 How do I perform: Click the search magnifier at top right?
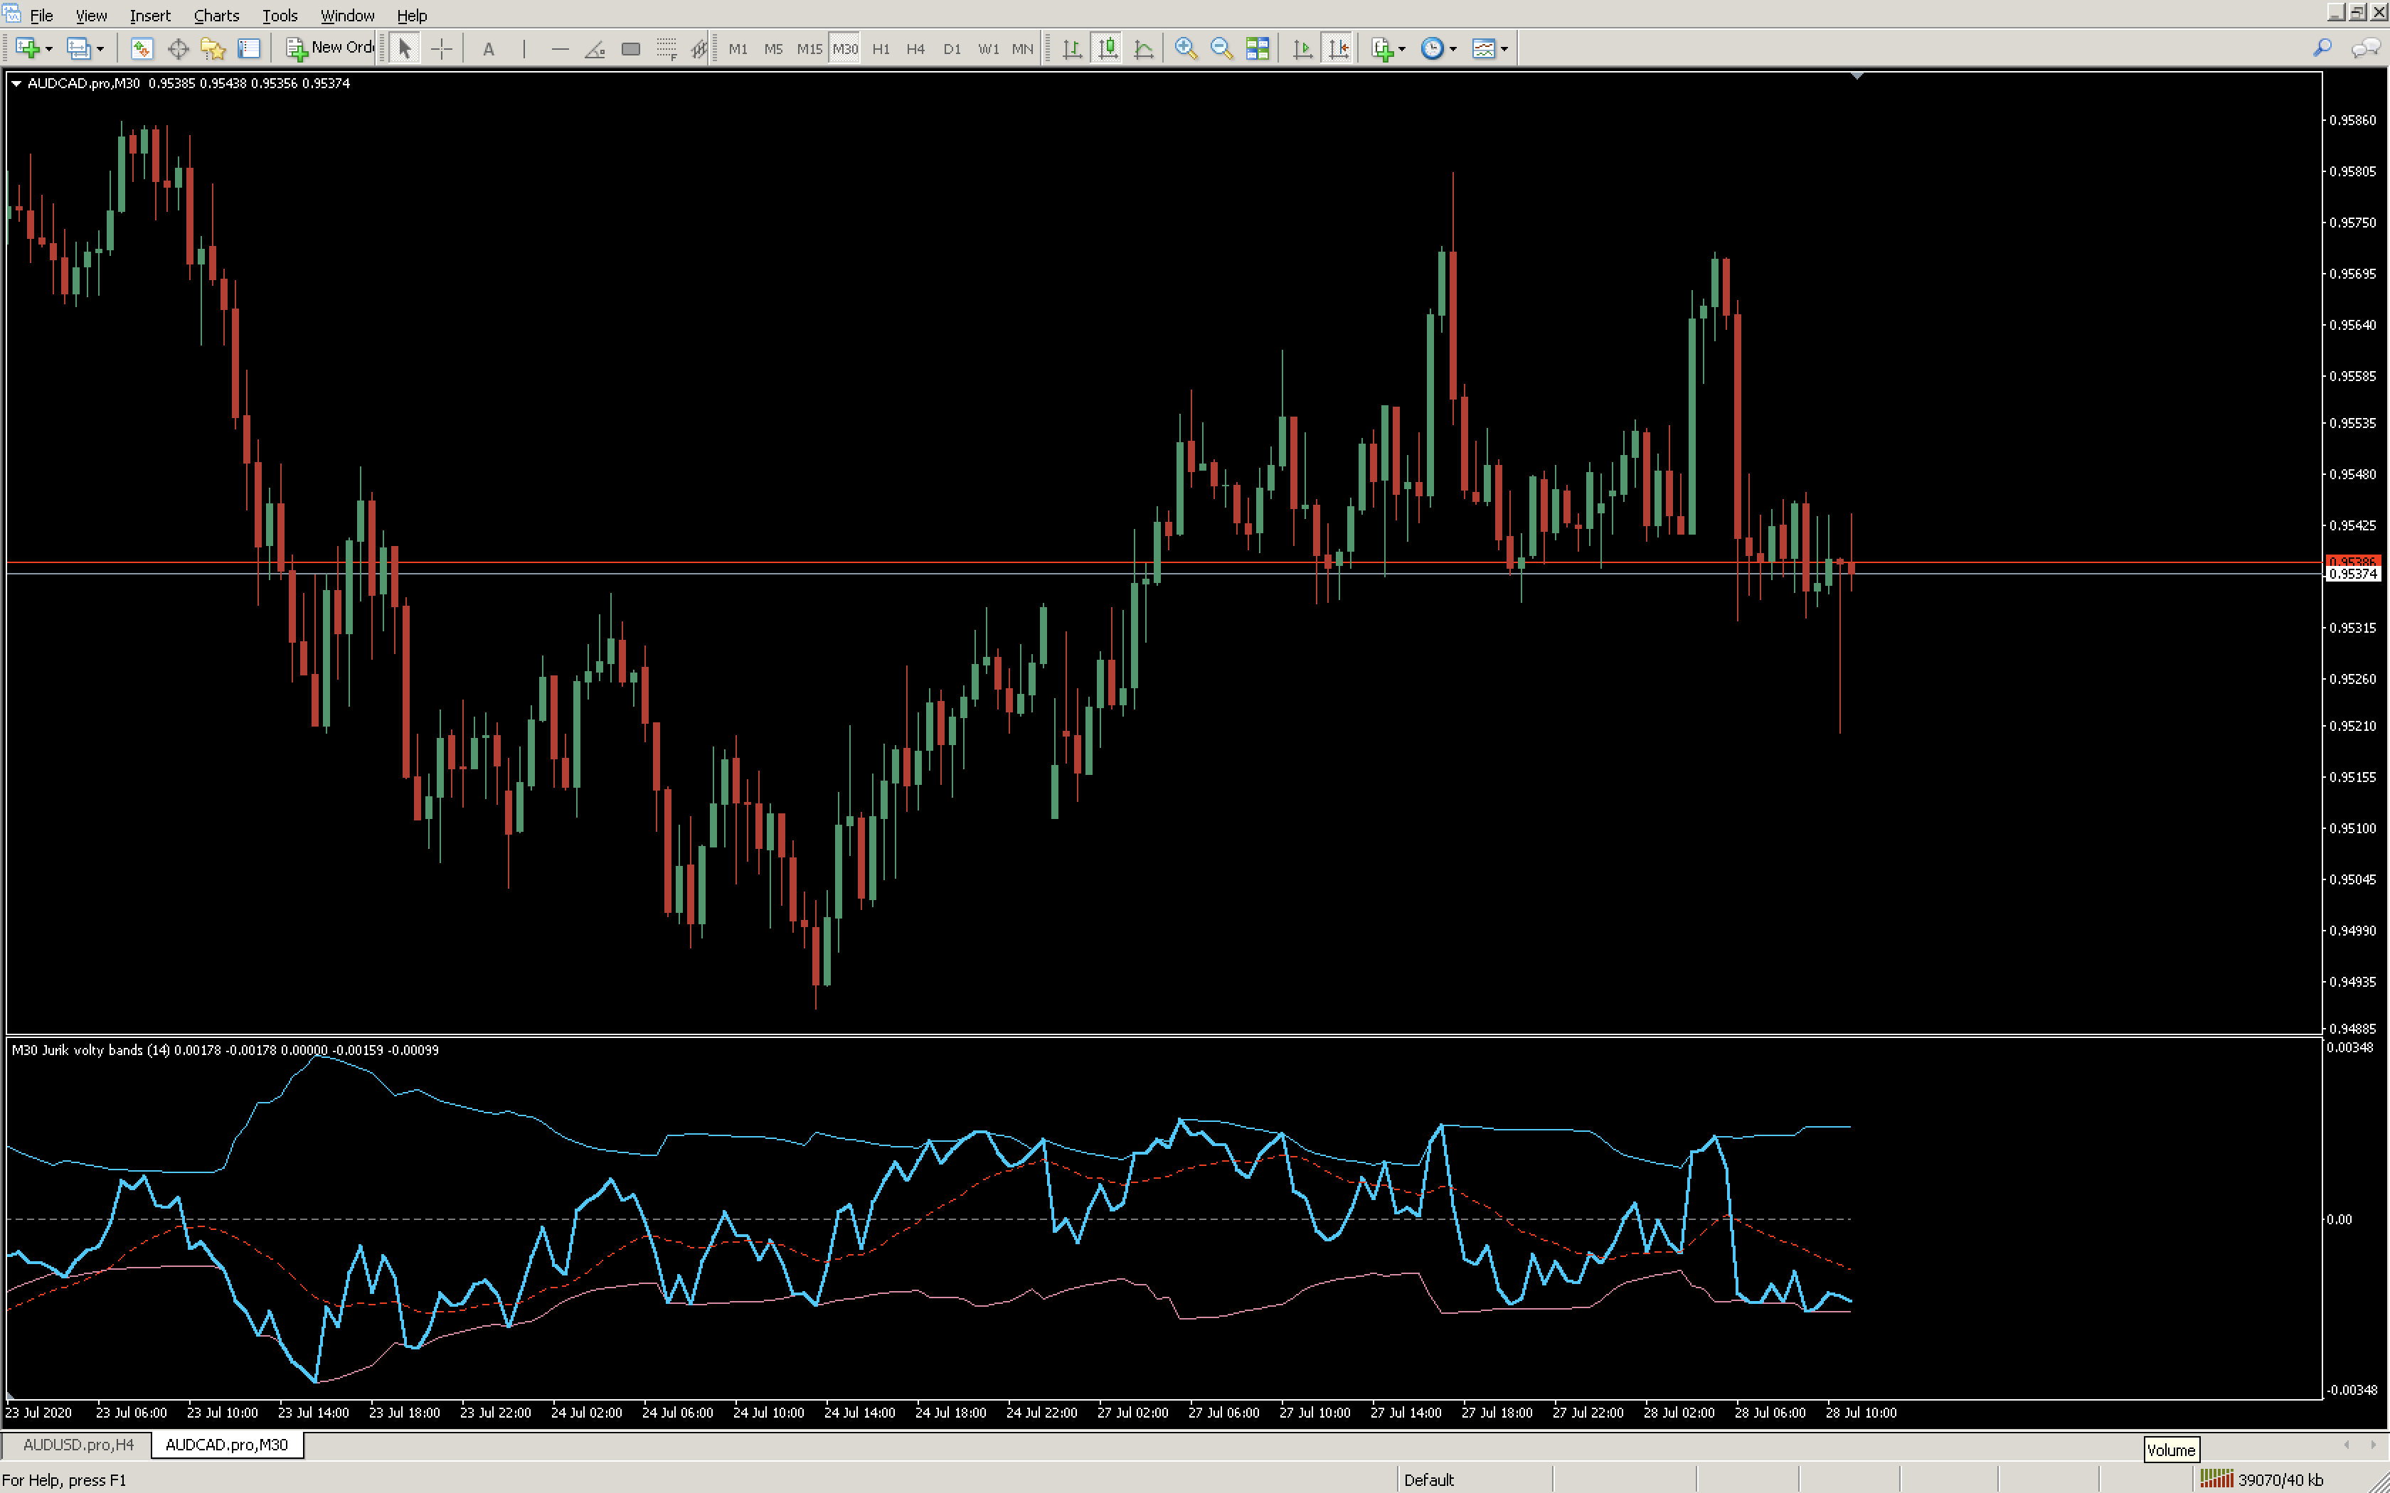tap(2323, 48)
